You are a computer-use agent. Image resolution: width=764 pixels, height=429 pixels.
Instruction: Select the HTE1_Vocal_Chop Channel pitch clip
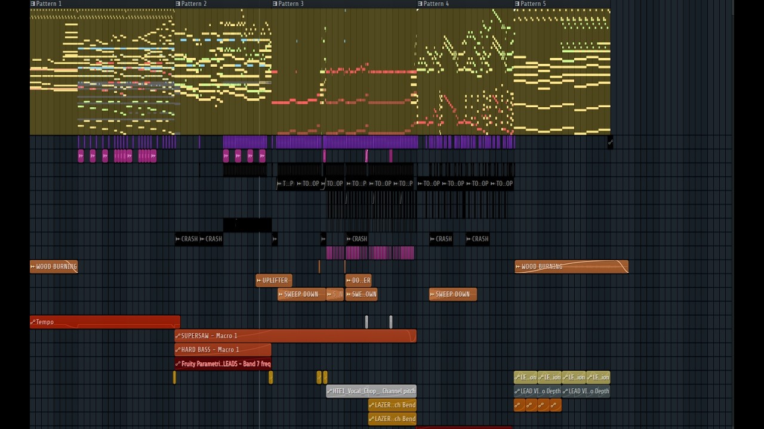tap(371, 391)
